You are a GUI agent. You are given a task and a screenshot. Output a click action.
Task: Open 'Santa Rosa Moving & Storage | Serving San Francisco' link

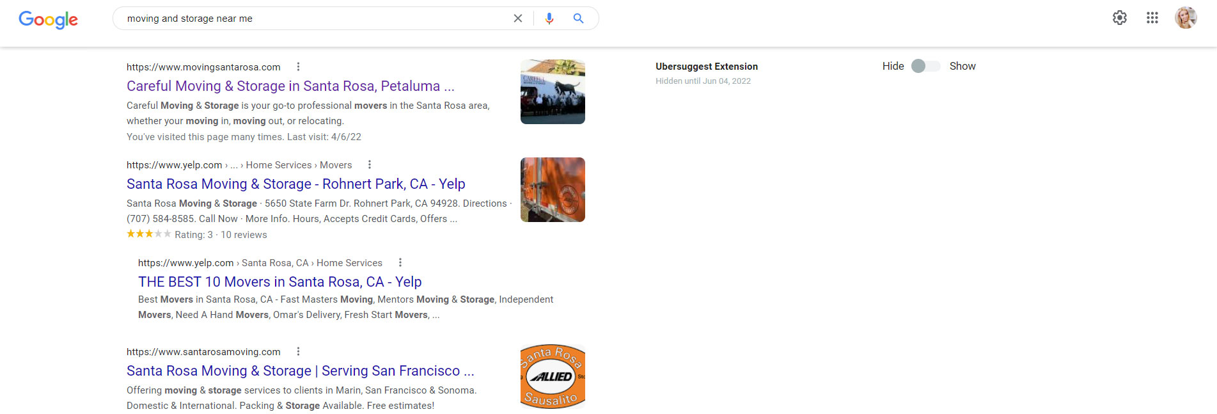[x=301, y=370]
